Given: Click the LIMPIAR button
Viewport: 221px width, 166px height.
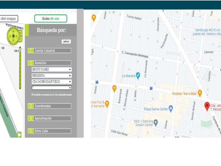Looking at the screenshot, I should pyautogui.click(x=66, y=41).
